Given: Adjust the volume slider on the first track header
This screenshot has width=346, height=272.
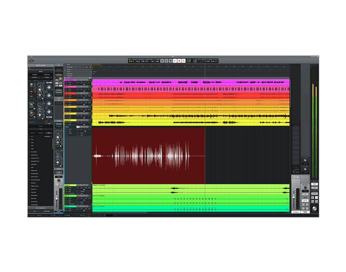Looking at the screenshot, I should point(84,84).
